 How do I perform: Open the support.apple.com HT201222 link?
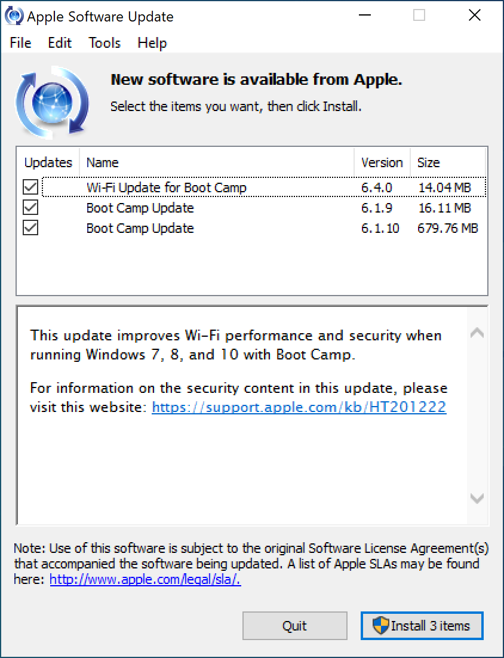[x=299, y=408]
